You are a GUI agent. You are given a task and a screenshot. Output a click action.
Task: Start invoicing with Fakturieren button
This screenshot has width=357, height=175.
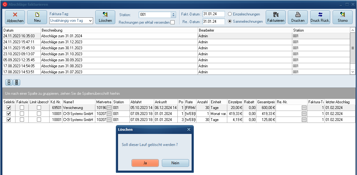click(276, 17)
